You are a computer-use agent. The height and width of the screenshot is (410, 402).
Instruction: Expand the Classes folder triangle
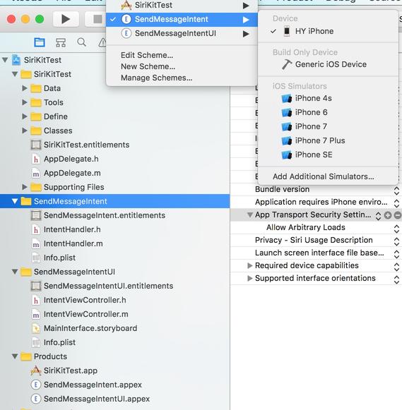pos(25,131)
